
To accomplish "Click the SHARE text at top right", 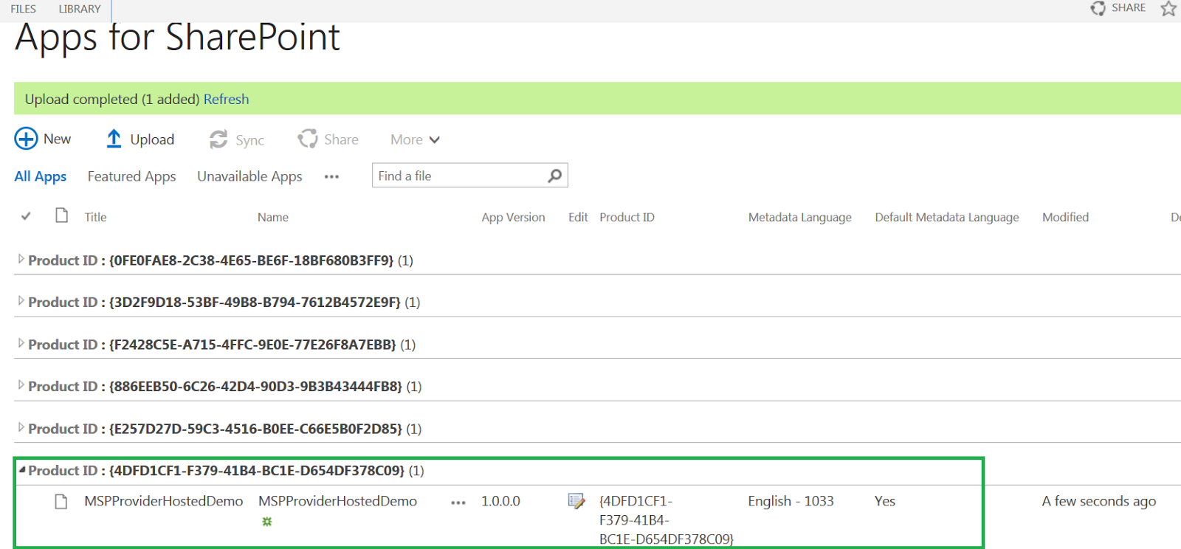I will pos(1129,7).
